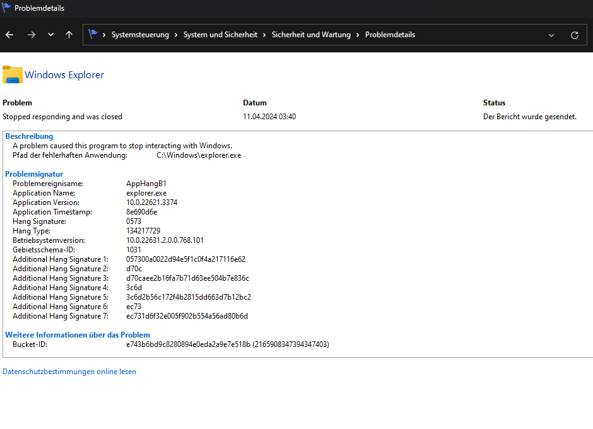Click Additional Hang Signature 3 value
The image size is (593, 429).
pos(187,278)
